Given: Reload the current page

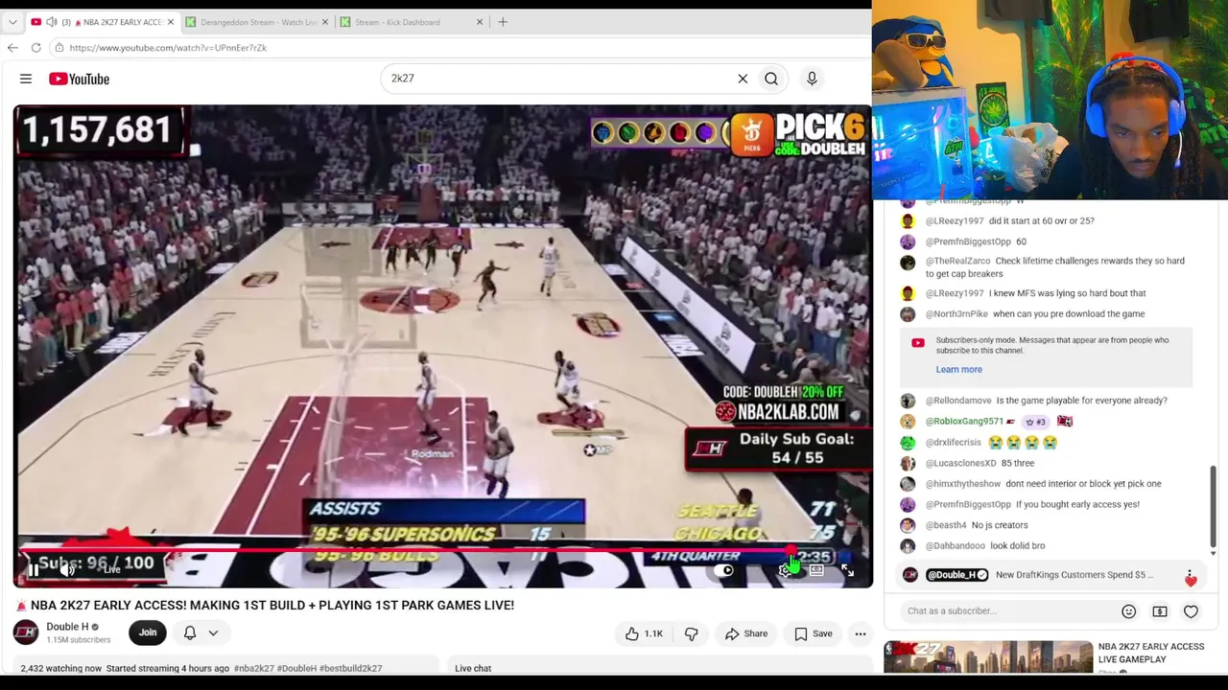Looking at the screenshot, I should click(x=35, y=48).
